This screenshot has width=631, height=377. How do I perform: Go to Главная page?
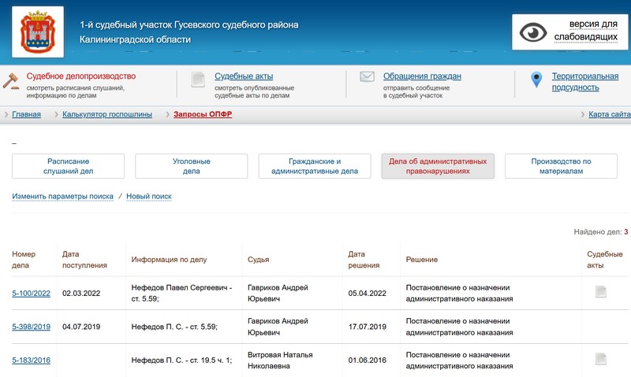26,114
